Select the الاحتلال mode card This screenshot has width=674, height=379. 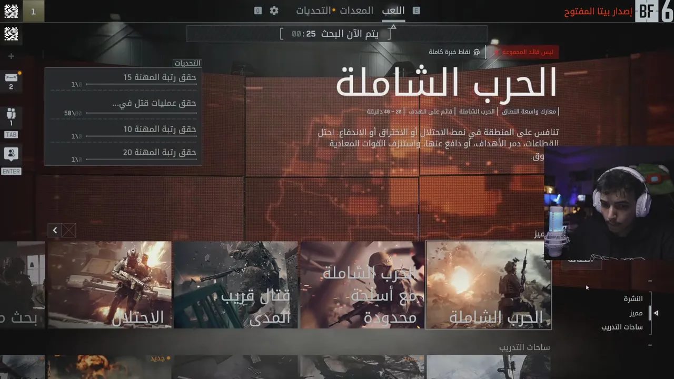pos(110,285)
